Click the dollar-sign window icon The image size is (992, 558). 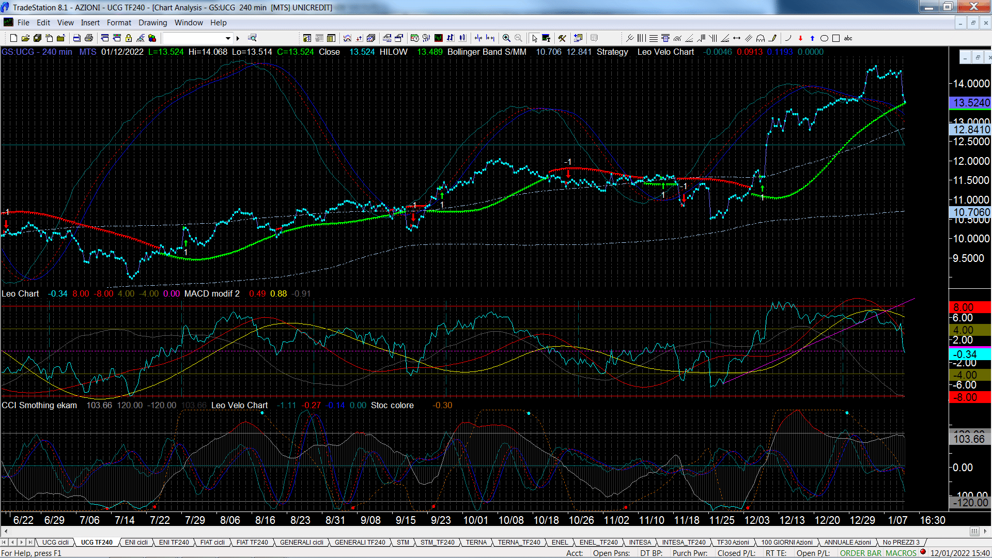tap(307, 38)
